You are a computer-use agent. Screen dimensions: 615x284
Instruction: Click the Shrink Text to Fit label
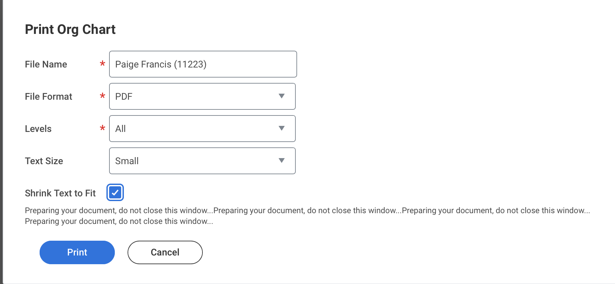(x=60, y=193)
